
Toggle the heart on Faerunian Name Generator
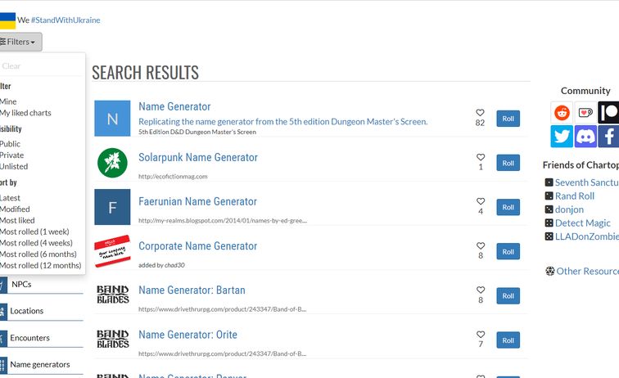(x=481, y=201)
